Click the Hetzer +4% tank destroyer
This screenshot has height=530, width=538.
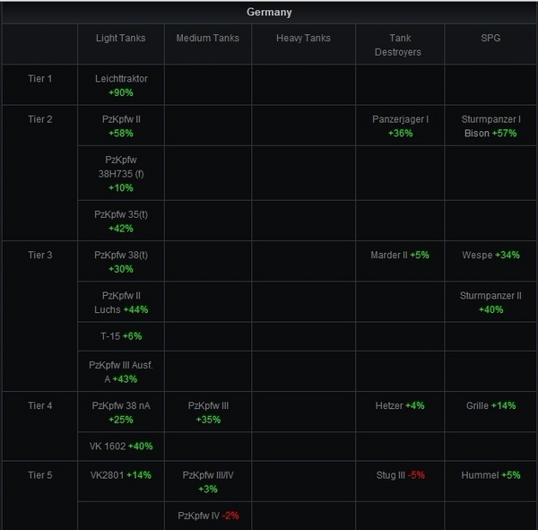pos(400,406)
